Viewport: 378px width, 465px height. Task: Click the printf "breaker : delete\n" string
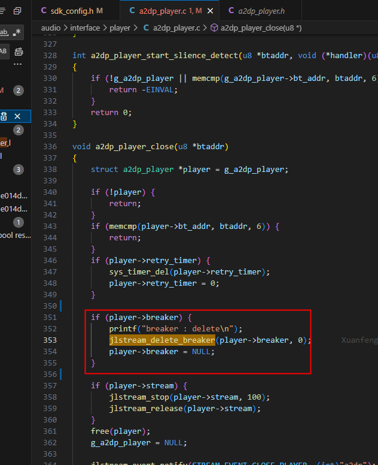coord(187,329)
